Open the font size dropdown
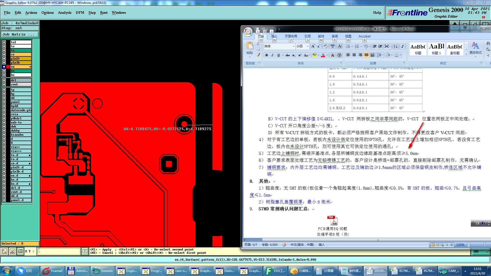Screen dimensions: 491x276 point(307,47)
